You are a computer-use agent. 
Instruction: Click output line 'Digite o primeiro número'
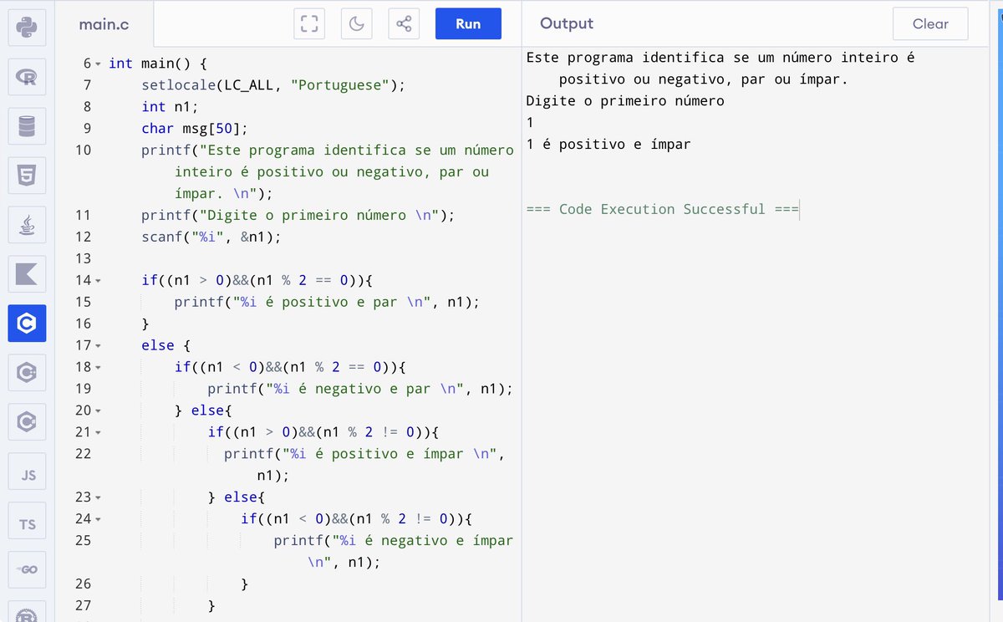coord(625,100)
